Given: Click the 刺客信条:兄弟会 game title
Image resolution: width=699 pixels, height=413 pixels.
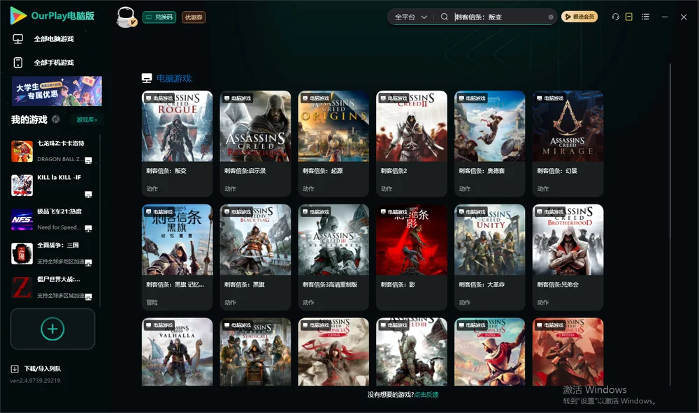Looking at the screenshot, I should pyautogui.click(x=558, y=285).
